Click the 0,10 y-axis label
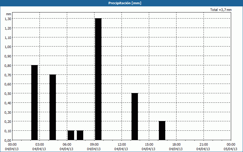The height and width of the screenshot is (152, 243). click(8, 131)
